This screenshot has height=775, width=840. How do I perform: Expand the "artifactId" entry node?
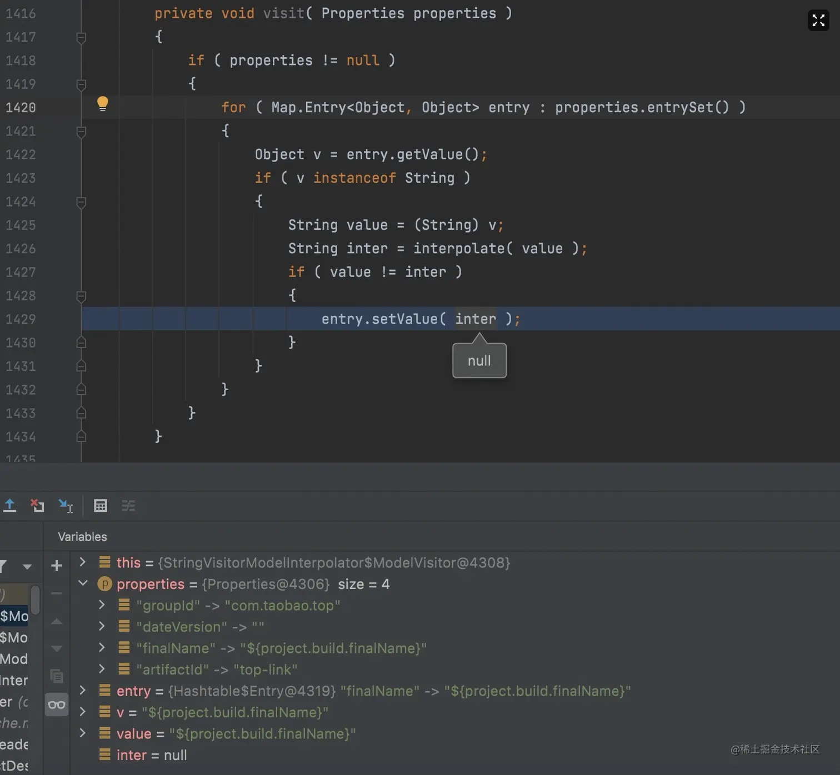(x=102, y=669)
